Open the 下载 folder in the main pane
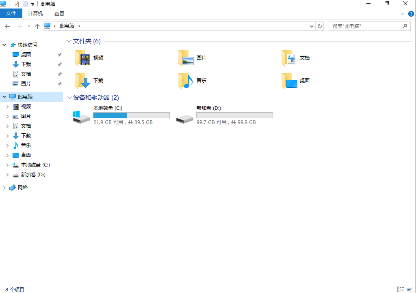Image resolution: width=416 pixels, height=293 pixels. (89, 81)
